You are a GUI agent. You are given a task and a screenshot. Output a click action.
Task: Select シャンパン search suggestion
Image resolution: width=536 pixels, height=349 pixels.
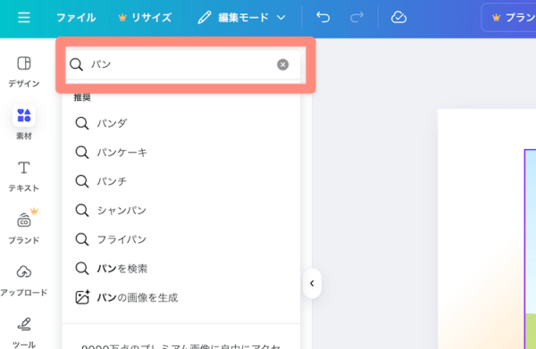pyautogui.click(x=181, y=210)
